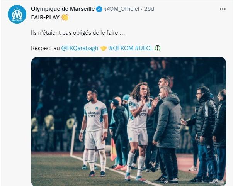Open the Olympique de Marseille display name
The image size is (233, 186).
[63, 9]
